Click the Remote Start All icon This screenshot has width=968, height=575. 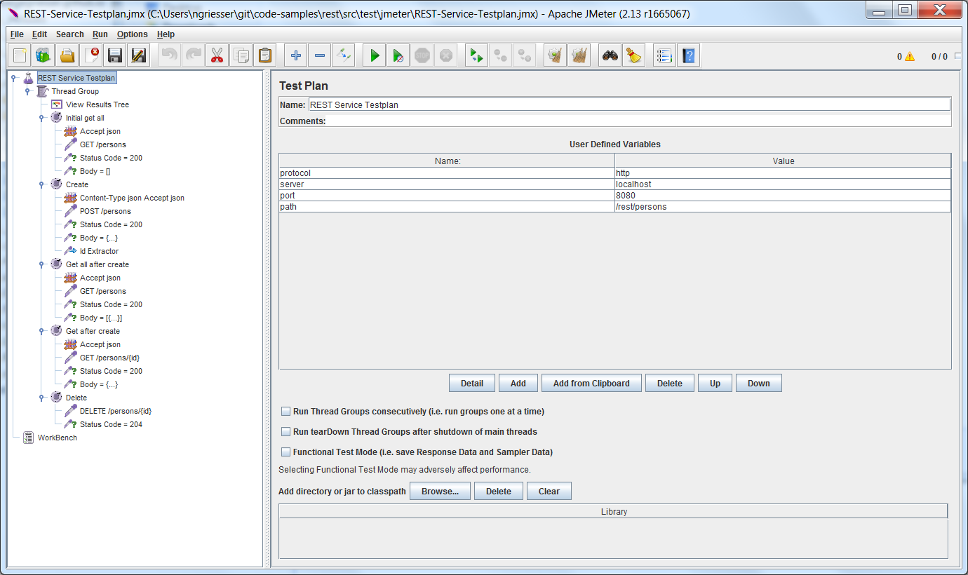click(477, 55)
